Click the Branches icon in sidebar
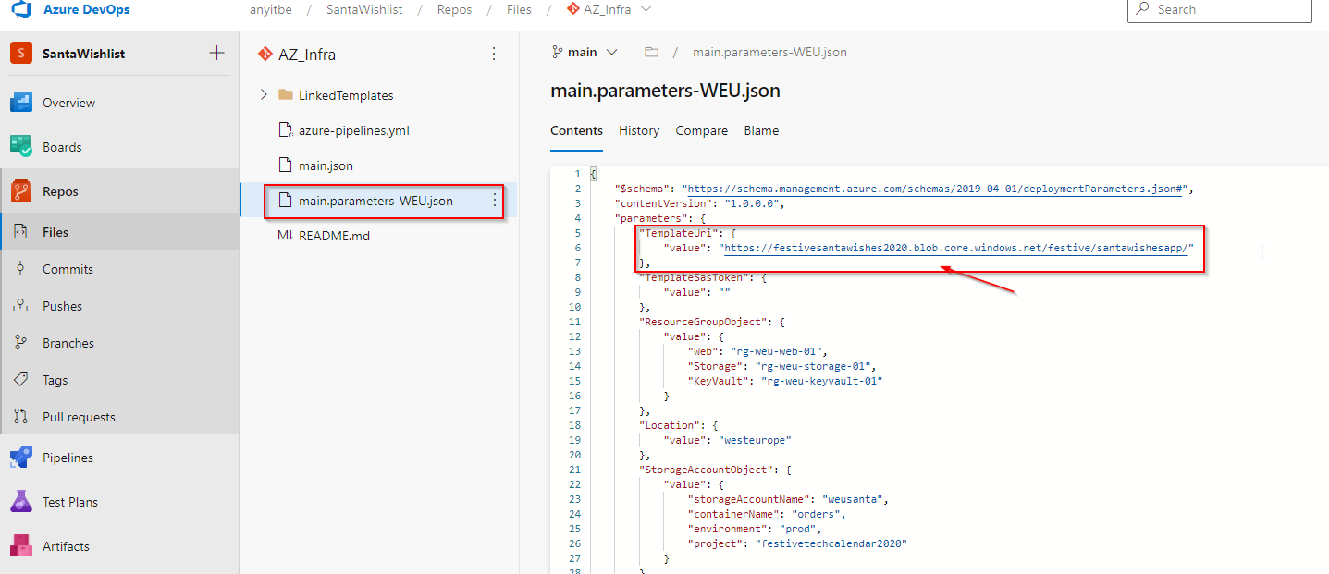Screen dimensions: 1329x574 pos(20,343)
